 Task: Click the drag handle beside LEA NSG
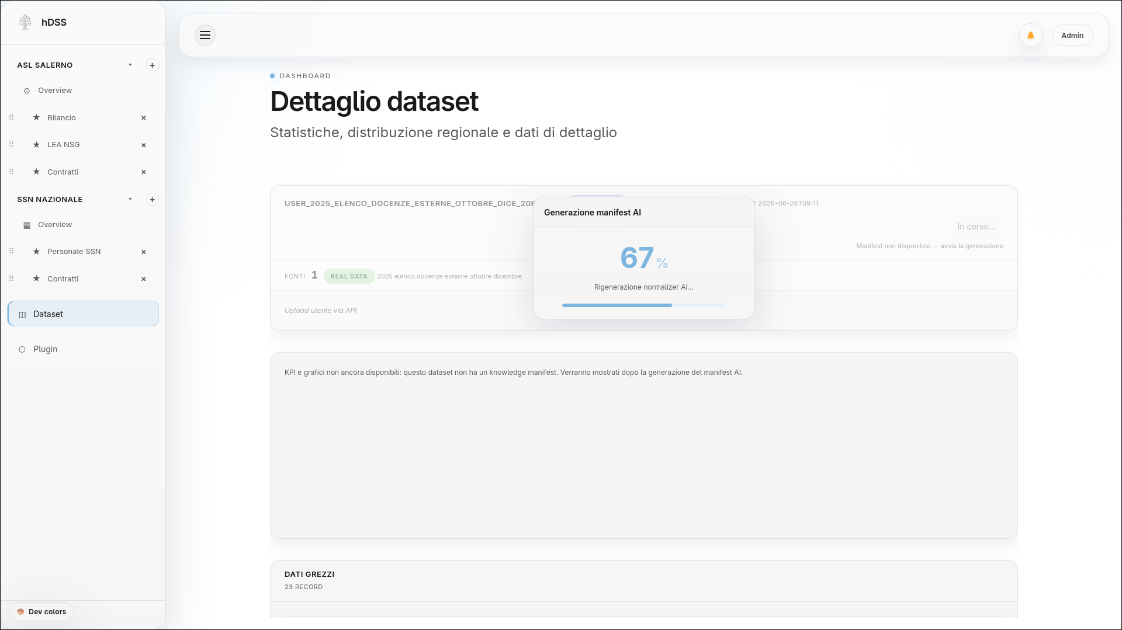[x=11, y=144]
